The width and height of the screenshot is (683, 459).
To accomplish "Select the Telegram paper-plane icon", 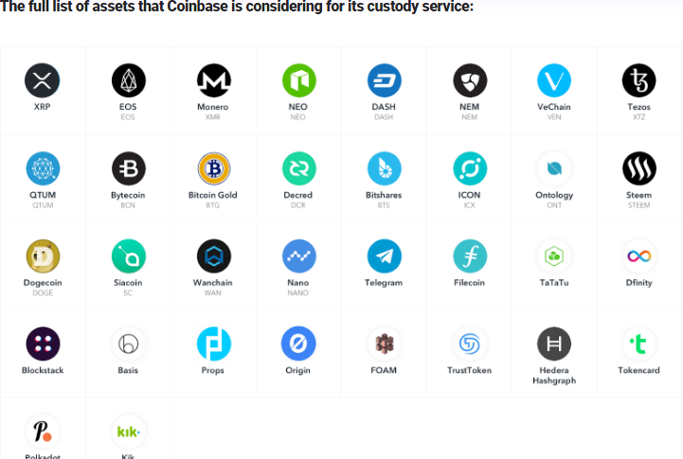I will tap(385, 256).
